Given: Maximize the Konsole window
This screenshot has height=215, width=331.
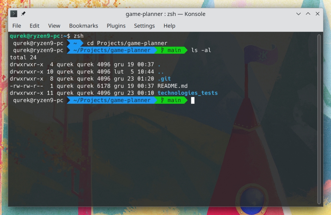Looking at the screenshot, I should (x=308, y=14).
